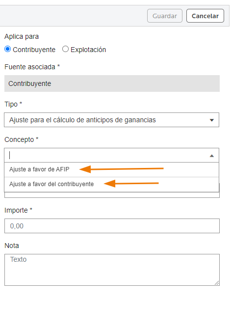Select the Explotación radio button
Viewport: 231px width, 330px height.
[x=65, y=49]
